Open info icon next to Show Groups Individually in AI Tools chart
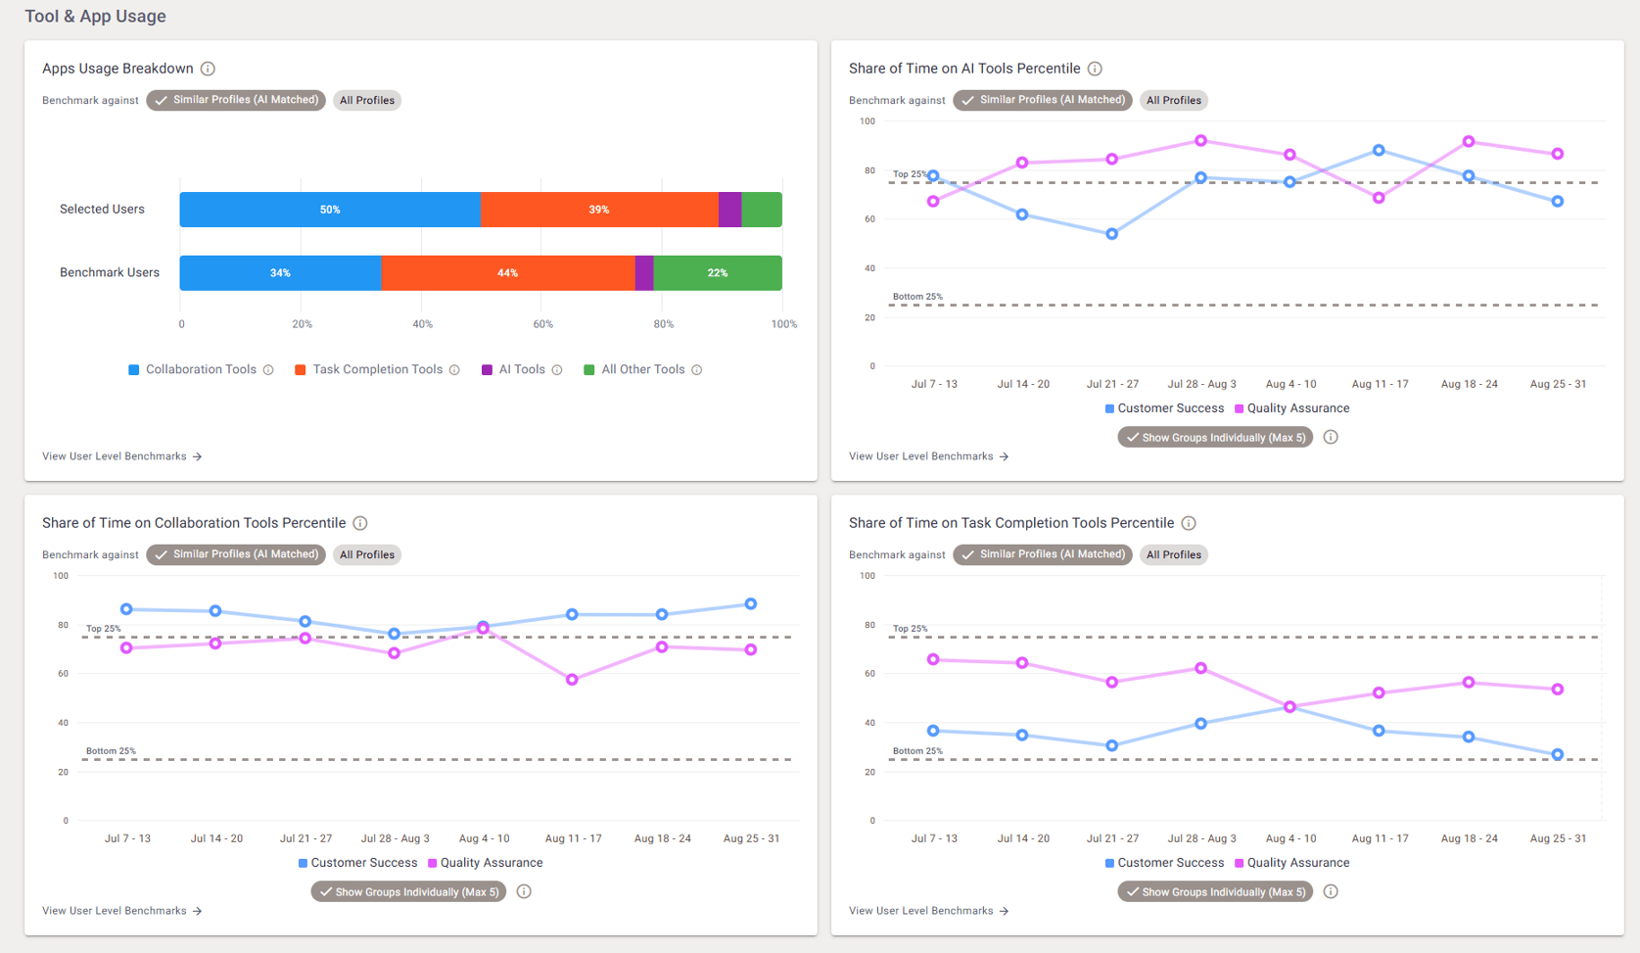The height and width of the screenshot is (953, 1640). point(1331,437)
